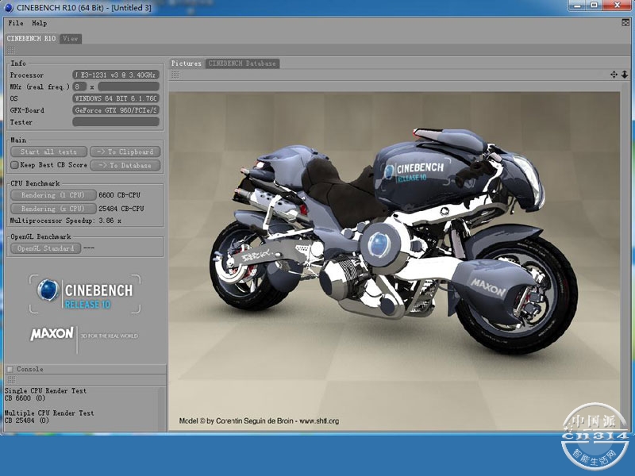The width and height of the screenshot is (635, 476).
Task: Click the rendered motorcycle picture
Action: [394, 261]
